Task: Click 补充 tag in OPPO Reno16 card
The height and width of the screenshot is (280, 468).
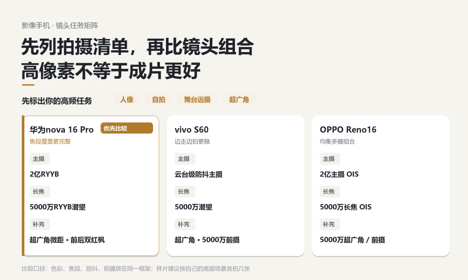Action: (x=330, y=225)
